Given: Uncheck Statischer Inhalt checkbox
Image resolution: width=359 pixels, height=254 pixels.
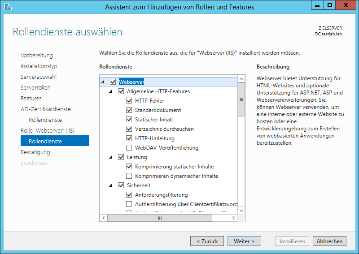Looking at the screenshot, I should tap(129, 119).
